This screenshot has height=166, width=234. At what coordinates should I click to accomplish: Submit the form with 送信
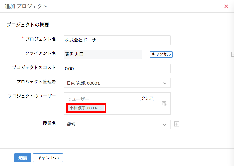[23, 157]
